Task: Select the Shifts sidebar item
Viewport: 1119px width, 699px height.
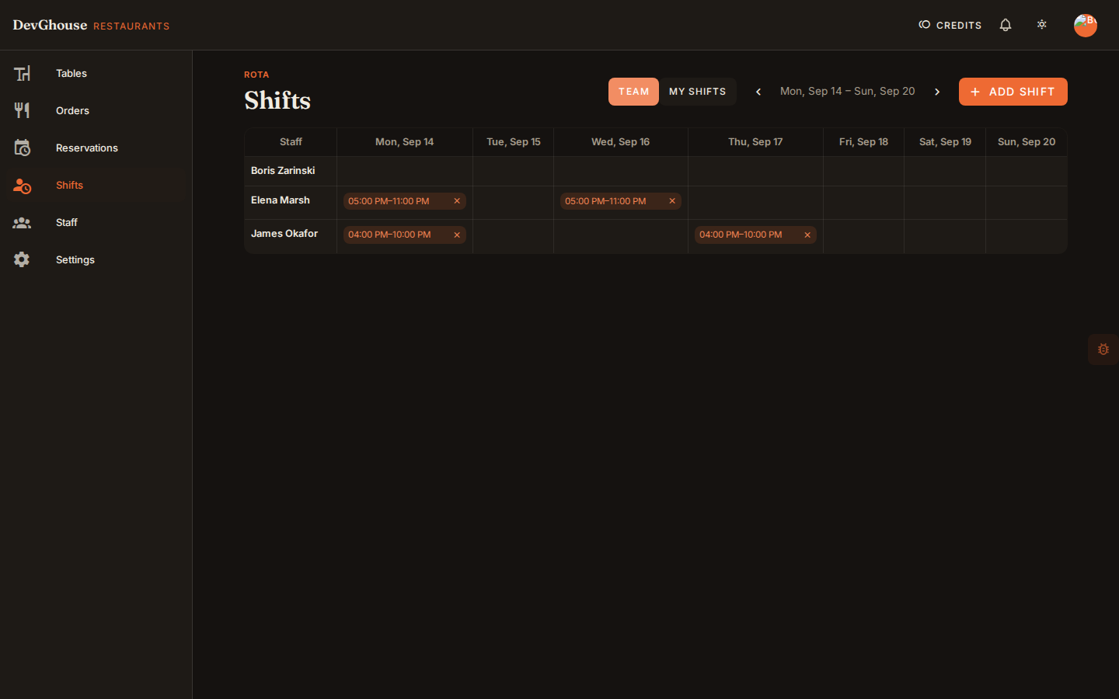Action: 96,185
